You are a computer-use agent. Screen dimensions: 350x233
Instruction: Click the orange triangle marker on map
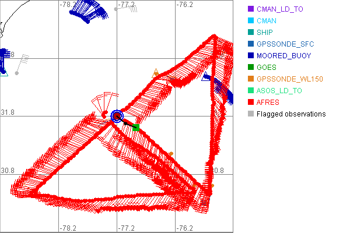[155, 73]
